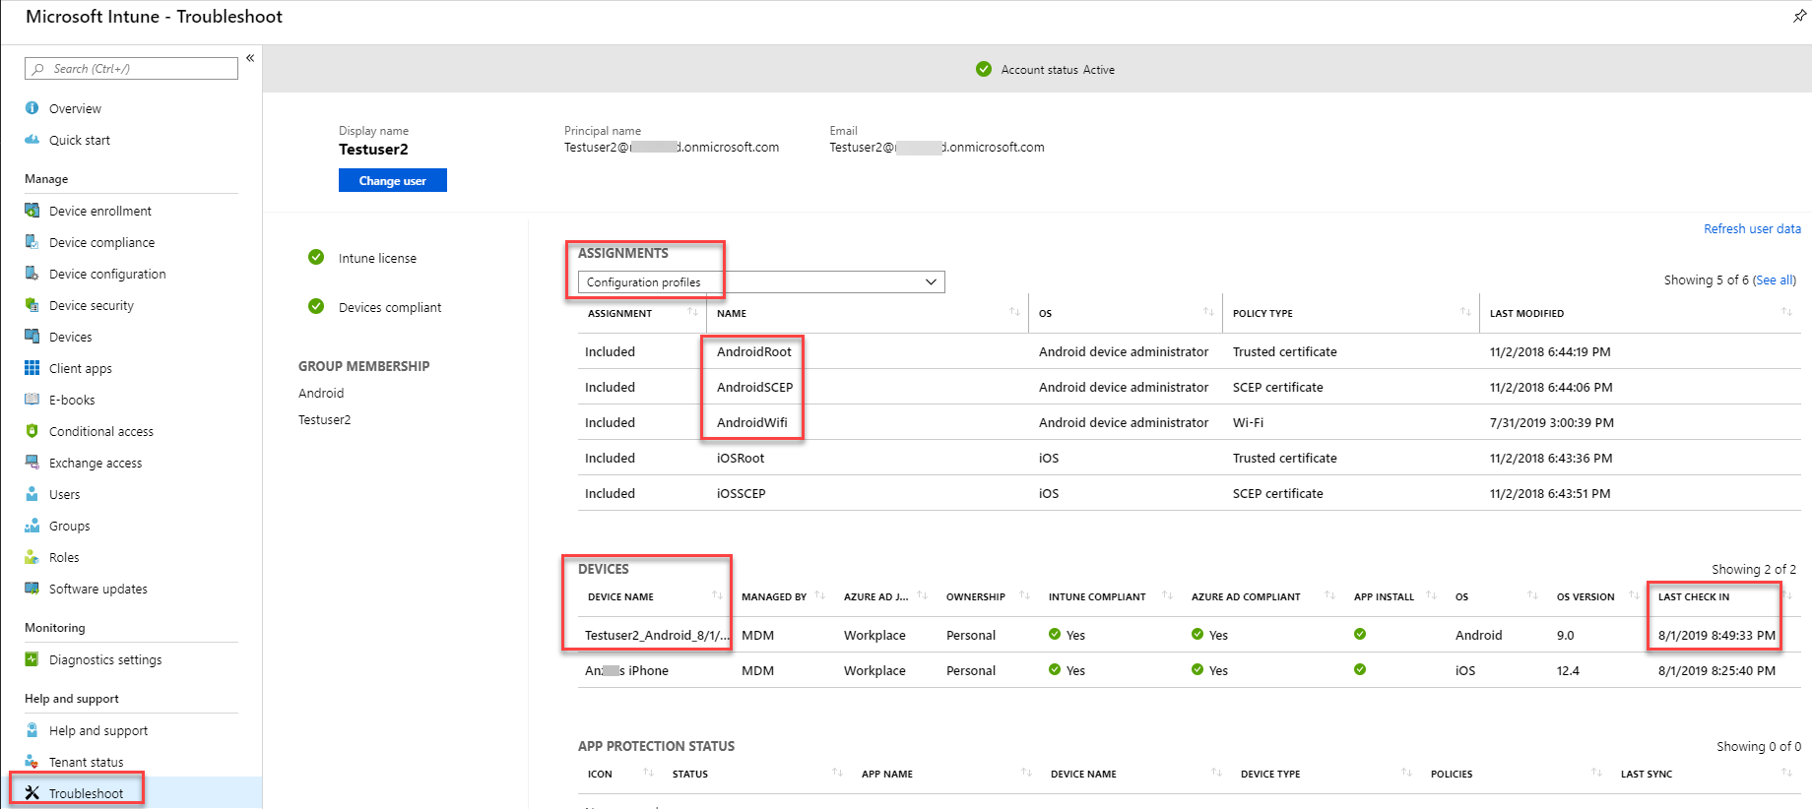1812x809 pixels.
Task: Open Device enrollment in the sidebar
Action: [x=100, y=211]
